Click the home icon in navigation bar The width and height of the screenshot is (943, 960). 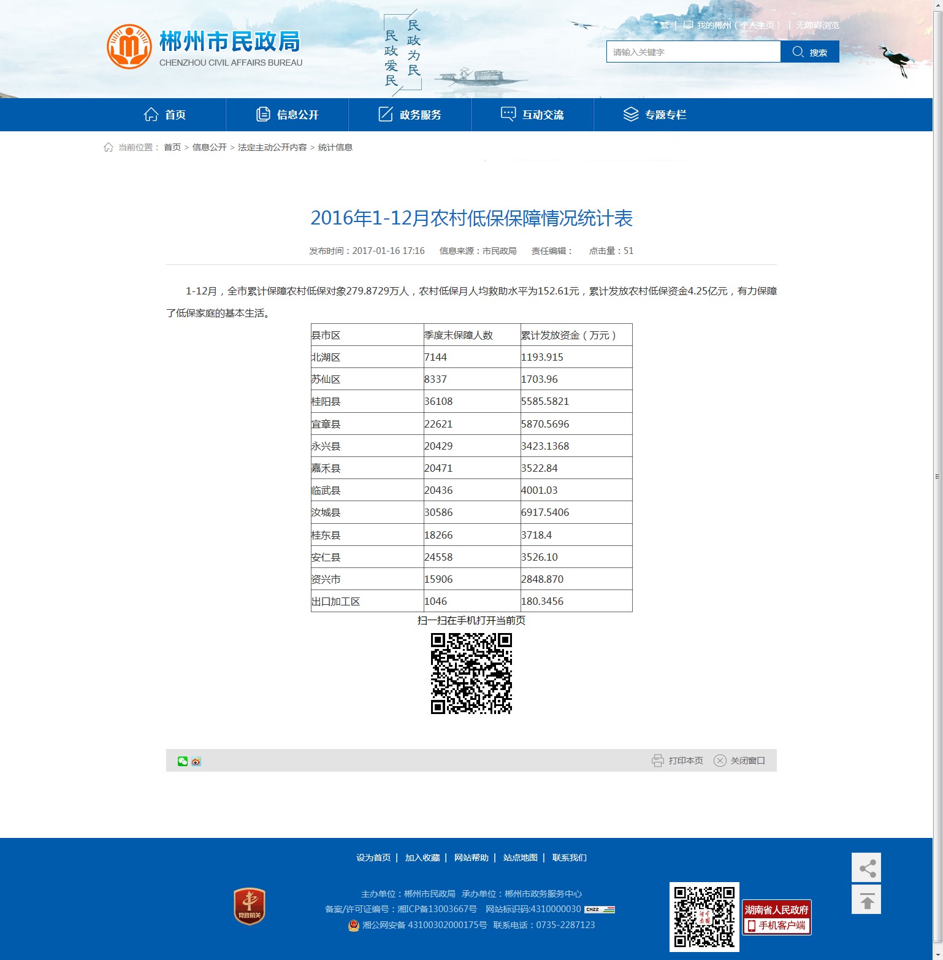[151, 115]
